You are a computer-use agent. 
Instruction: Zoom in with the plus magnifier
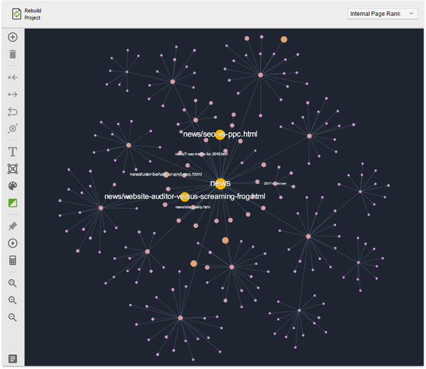(x=12, y=300)
